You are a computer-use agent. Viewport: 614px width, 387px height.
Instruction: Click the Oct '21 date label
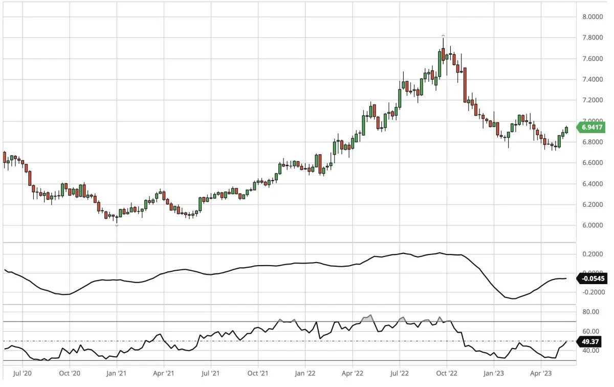pos(258,374)
